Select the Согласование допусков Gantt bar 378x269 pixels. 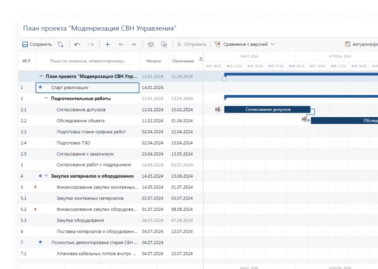(x=267, y=109)
